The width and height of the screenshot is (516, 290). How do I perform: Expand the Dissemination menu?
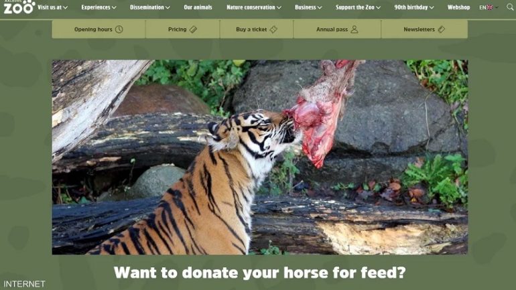click(x=149, y=7)
